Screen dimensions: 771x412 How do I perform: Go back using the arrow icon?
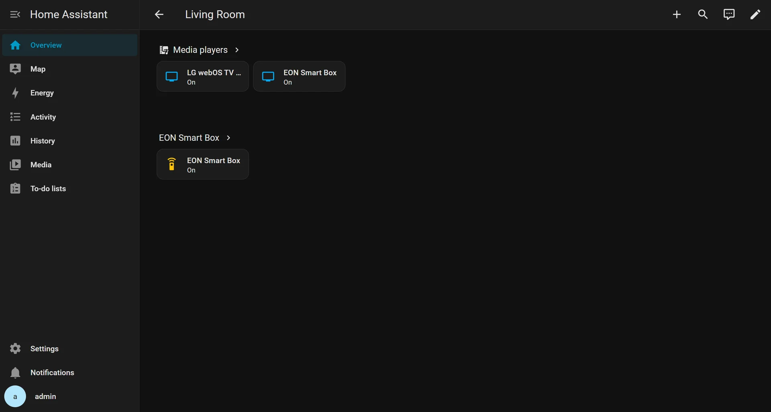click(x=159, y=14)
